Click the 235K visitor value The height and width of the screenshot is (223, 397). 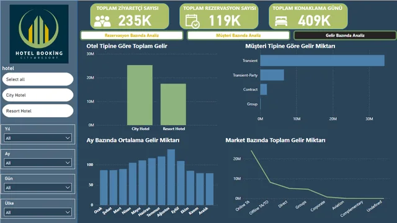(135, 20)
